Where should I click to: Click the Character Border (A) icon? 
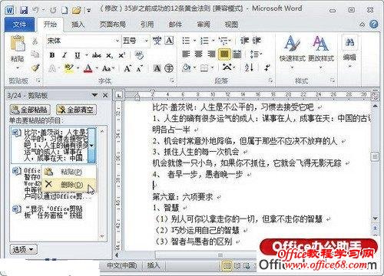[x=169, y=41]
